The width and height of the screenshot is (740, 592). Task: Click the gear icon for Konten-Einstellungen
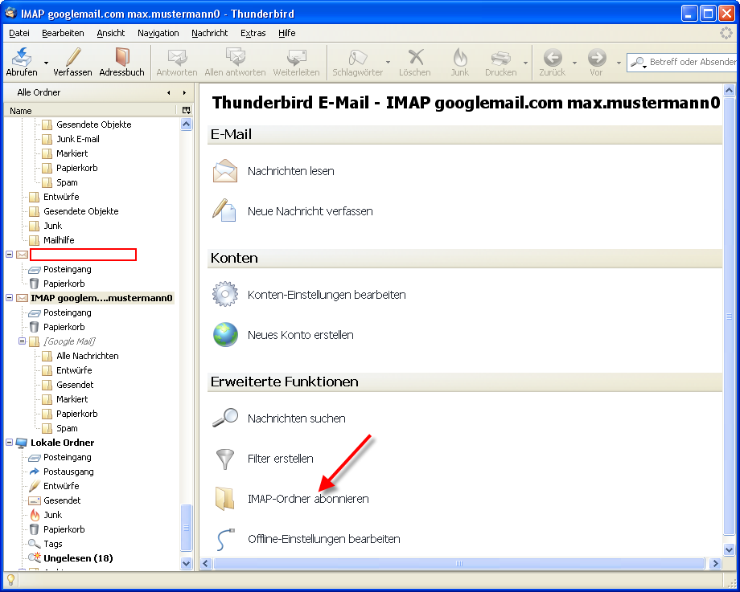point(224,295)
